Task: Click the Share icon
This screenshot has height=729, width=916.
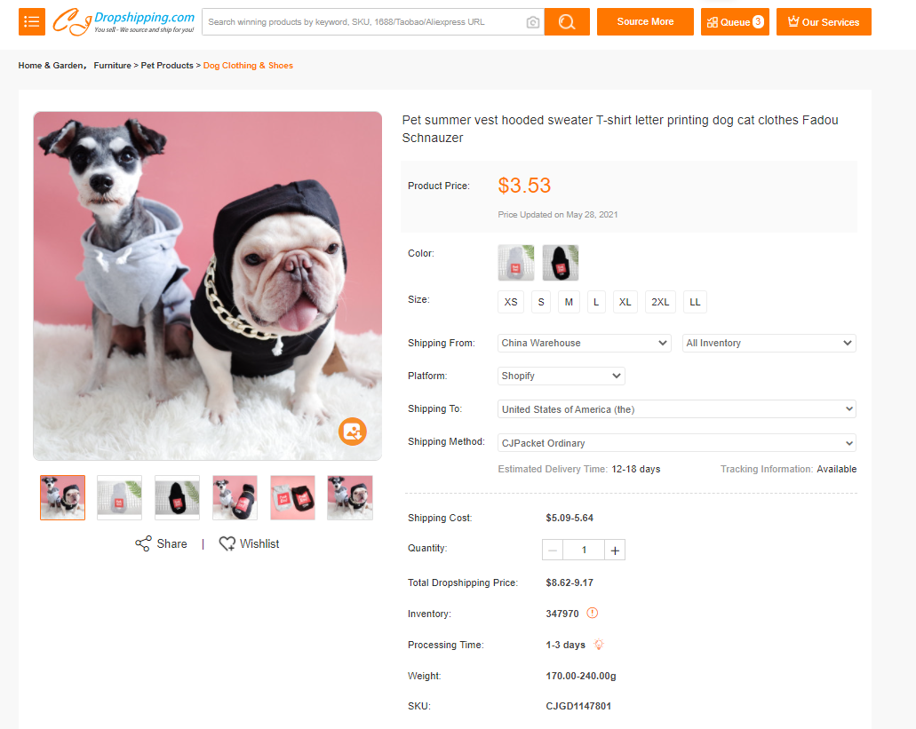Action: click(143, 543)
